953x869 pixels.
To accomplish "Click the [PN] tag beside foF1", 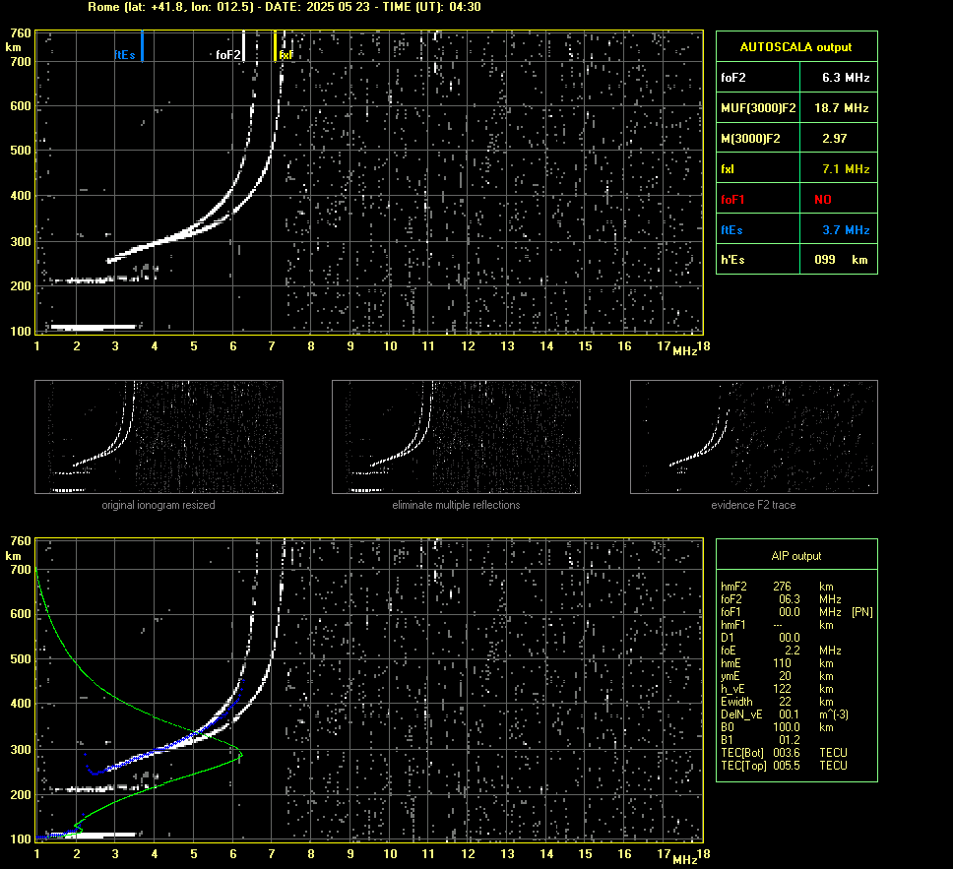I will click(861, 612).
